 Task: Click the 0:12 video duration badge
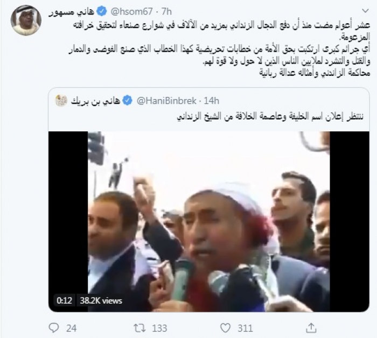click(64, 300)
